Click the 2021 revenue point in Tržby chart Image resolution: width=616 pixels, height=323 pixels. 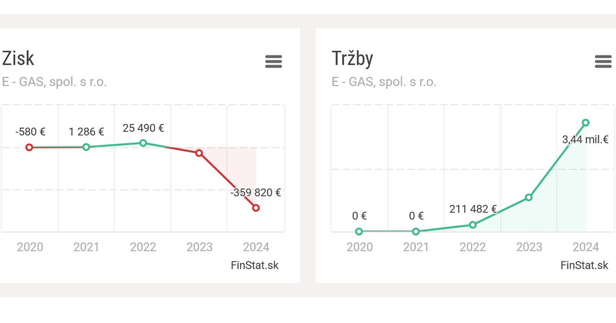[x=416, y=231]
